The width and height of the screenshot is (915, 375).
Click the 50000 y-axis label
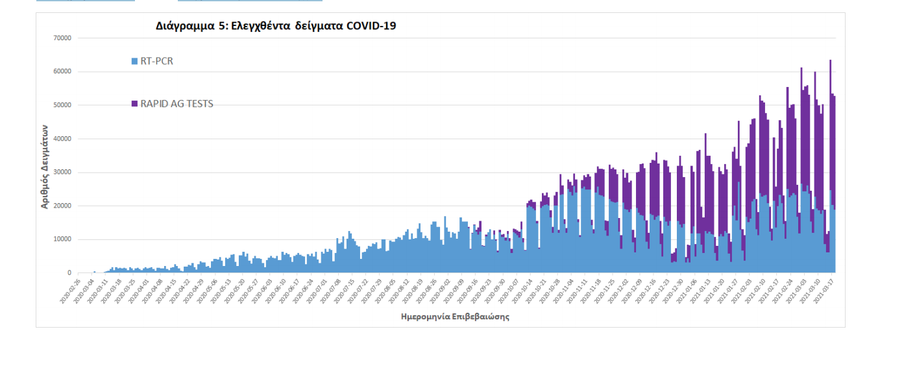[62, 105]
